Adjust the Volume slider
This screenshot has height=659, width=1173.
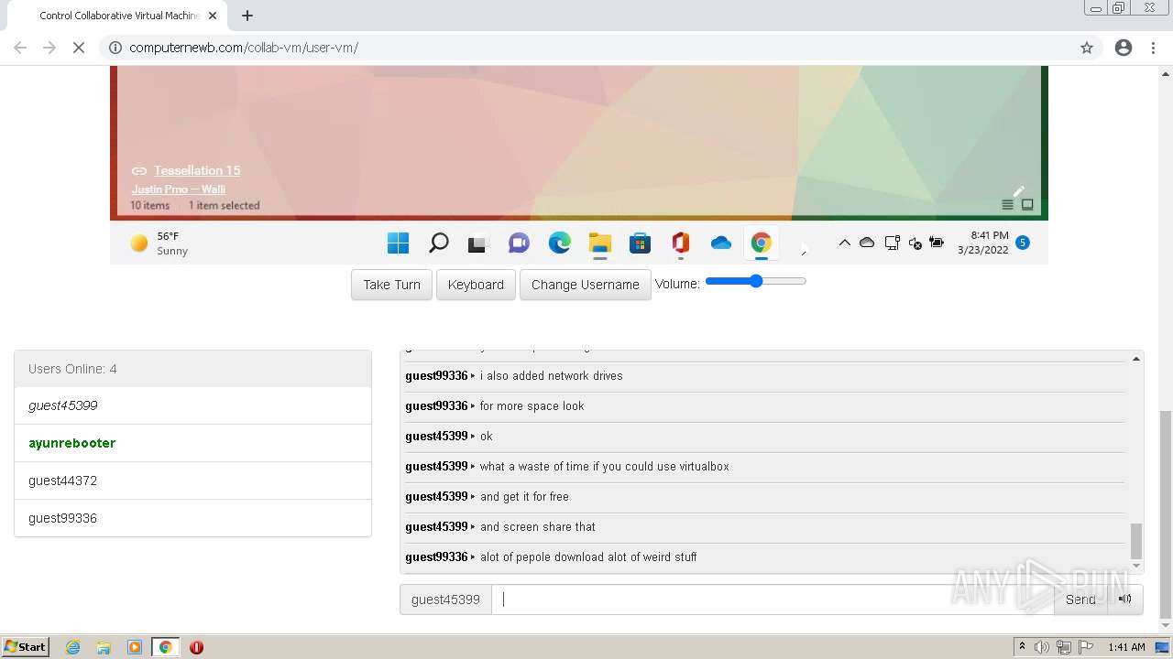756,281
